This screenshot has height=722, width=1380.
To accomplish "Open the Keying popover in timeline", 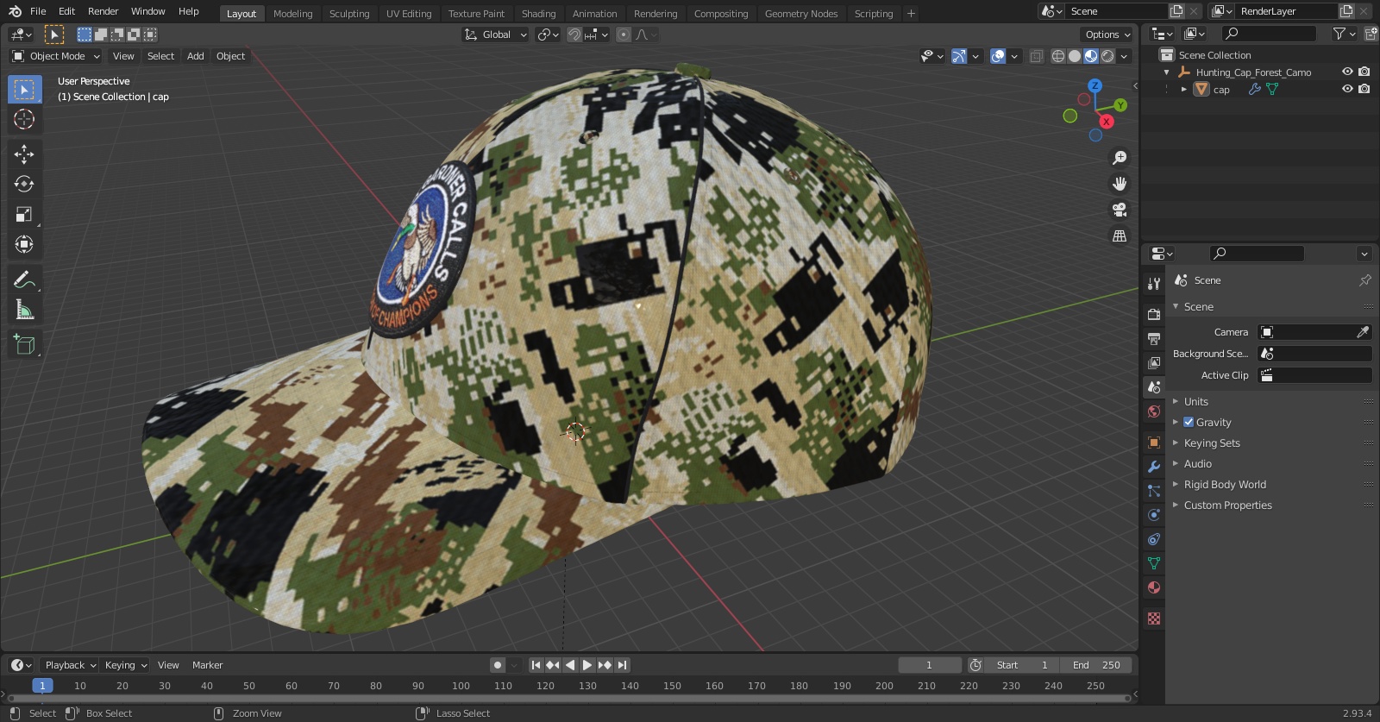I will pos(125,665).
